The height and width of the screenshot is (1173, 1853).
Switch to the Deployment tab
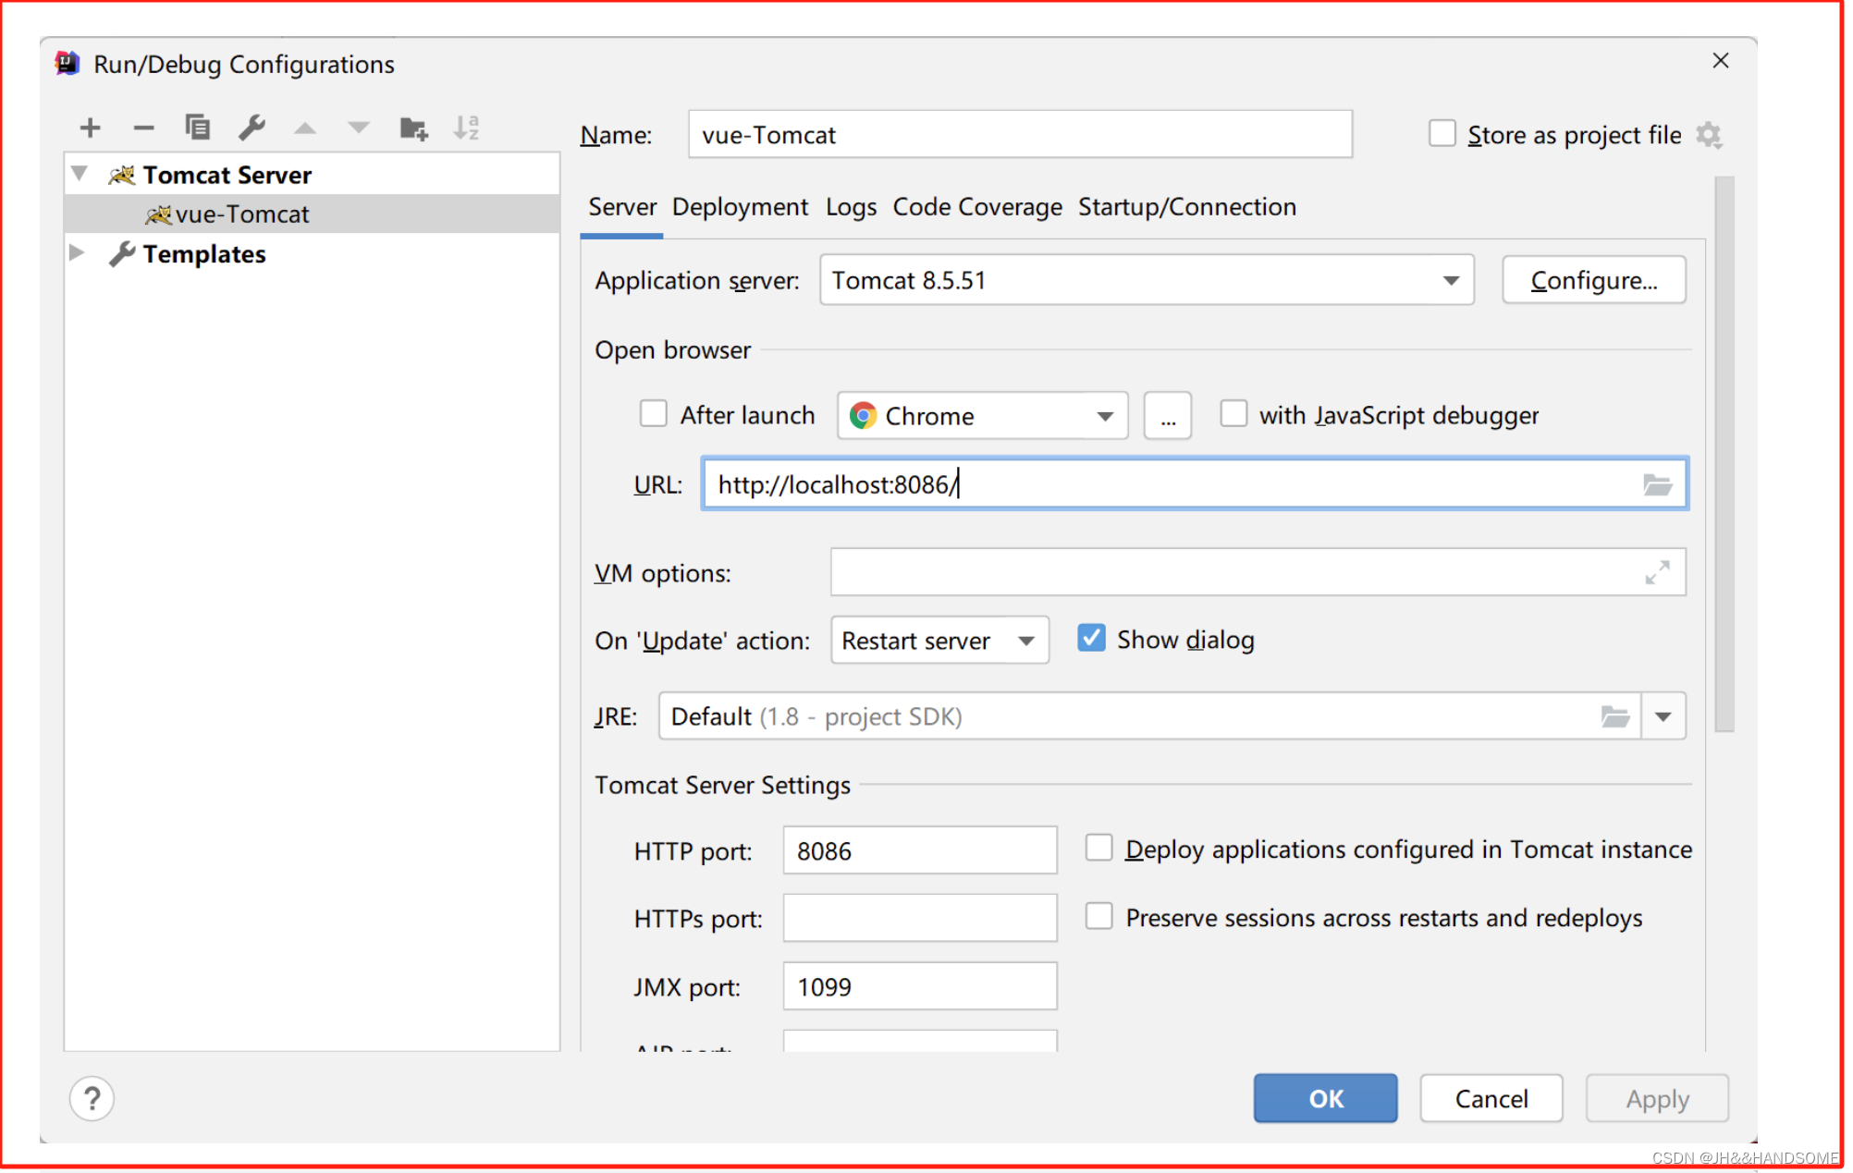[740, 207]
